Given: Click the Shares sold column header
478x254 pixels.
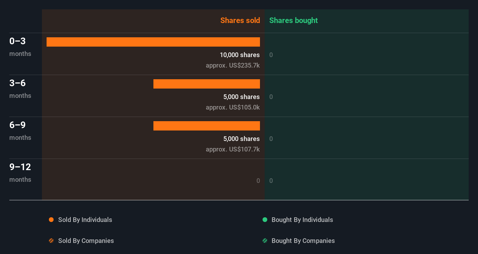Looking at the screenshot, I should [240, 20].
